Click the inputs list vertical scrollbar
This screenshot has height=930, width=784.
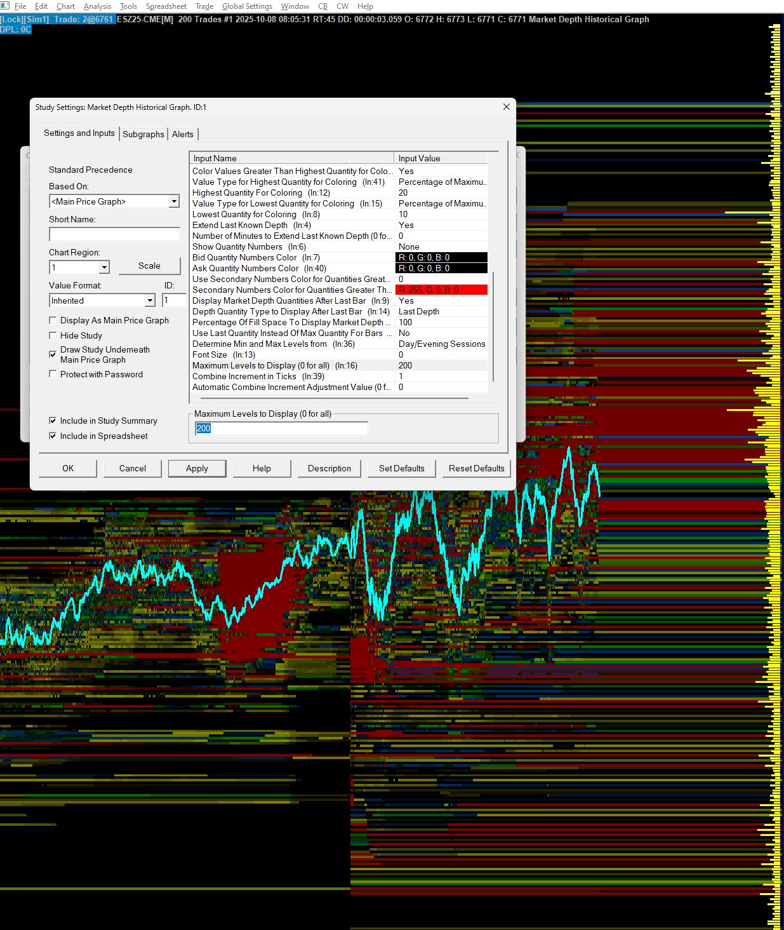click(x=493, y=327)
